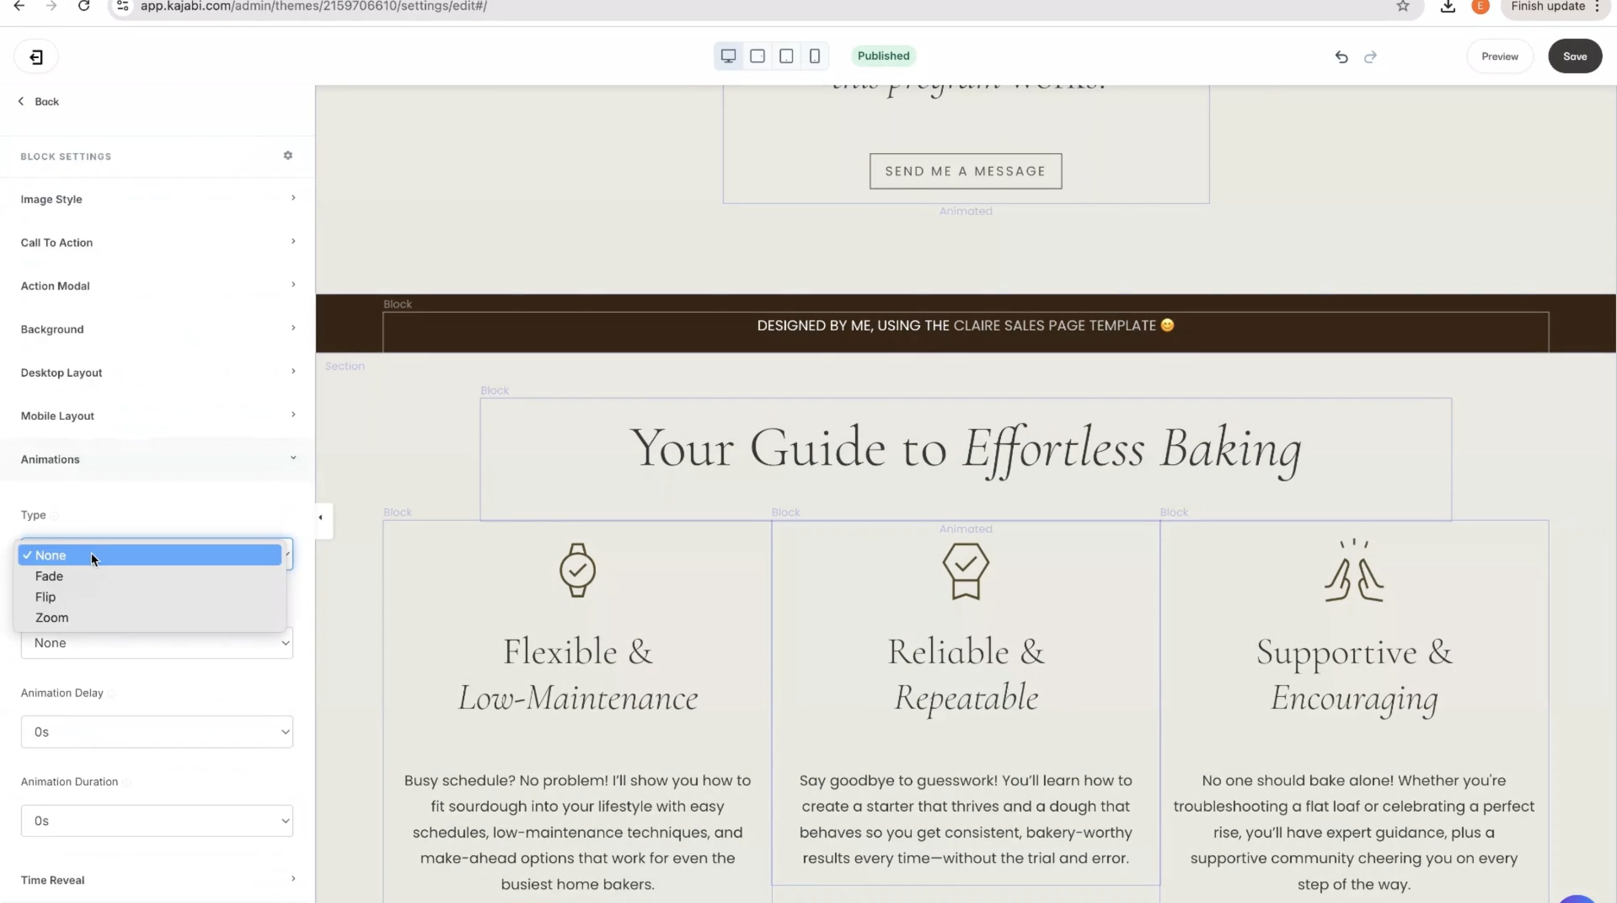The height and width of the screenshot is (903, 1617).
Task: Choose Zoom animation type option
Action: click(x=51, y=617)
